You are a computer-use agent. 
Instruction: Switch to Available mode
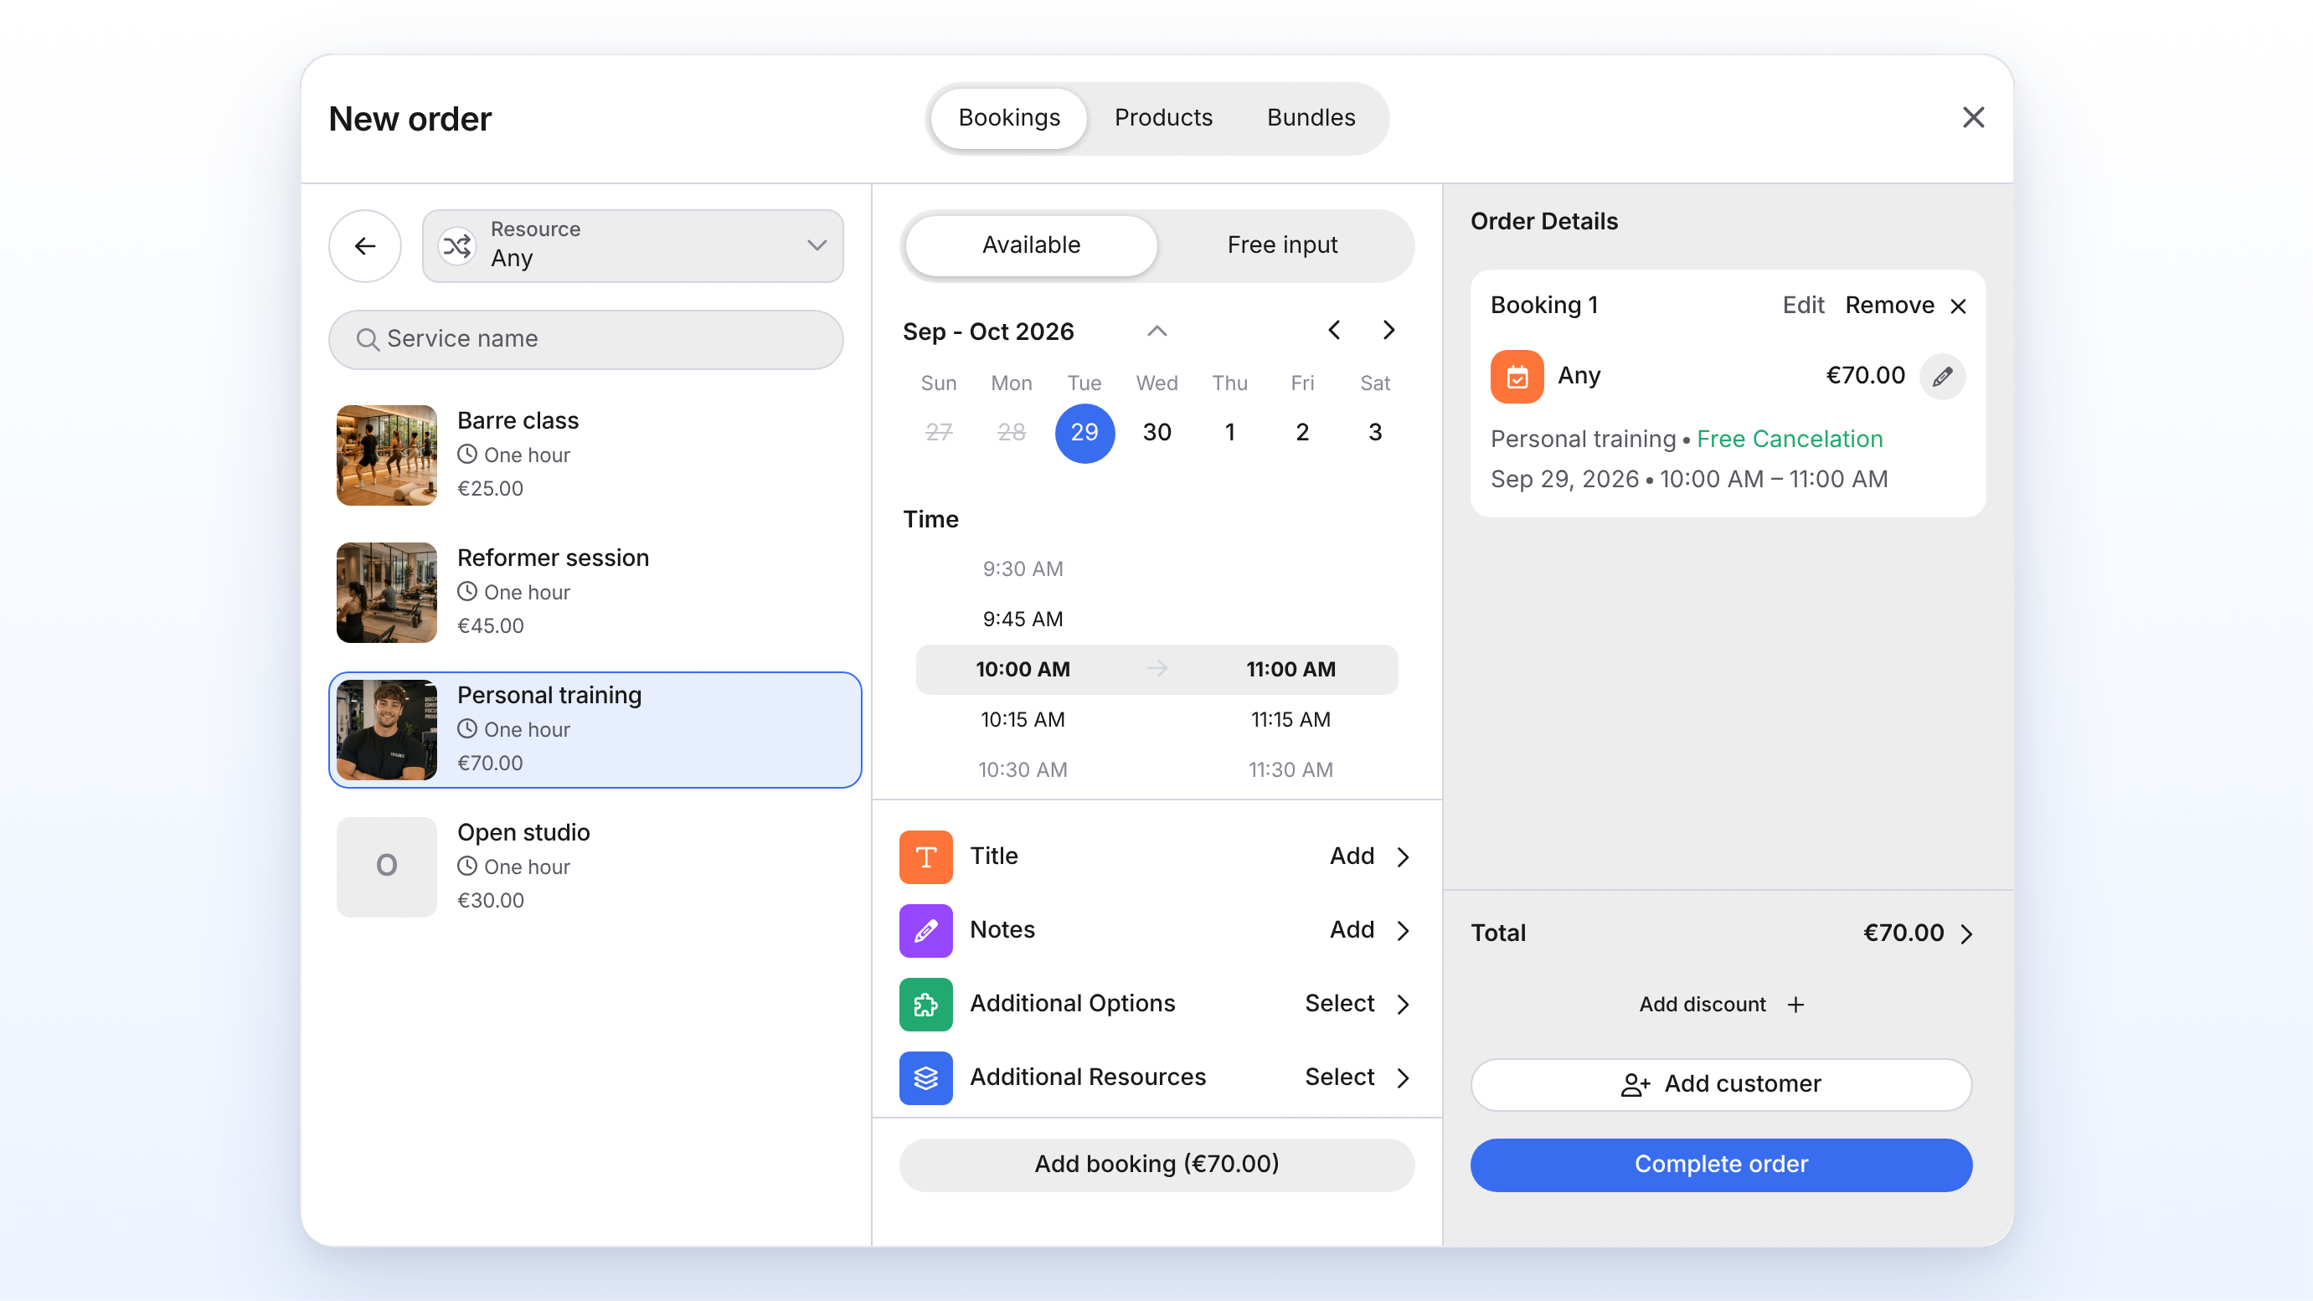1031,245
